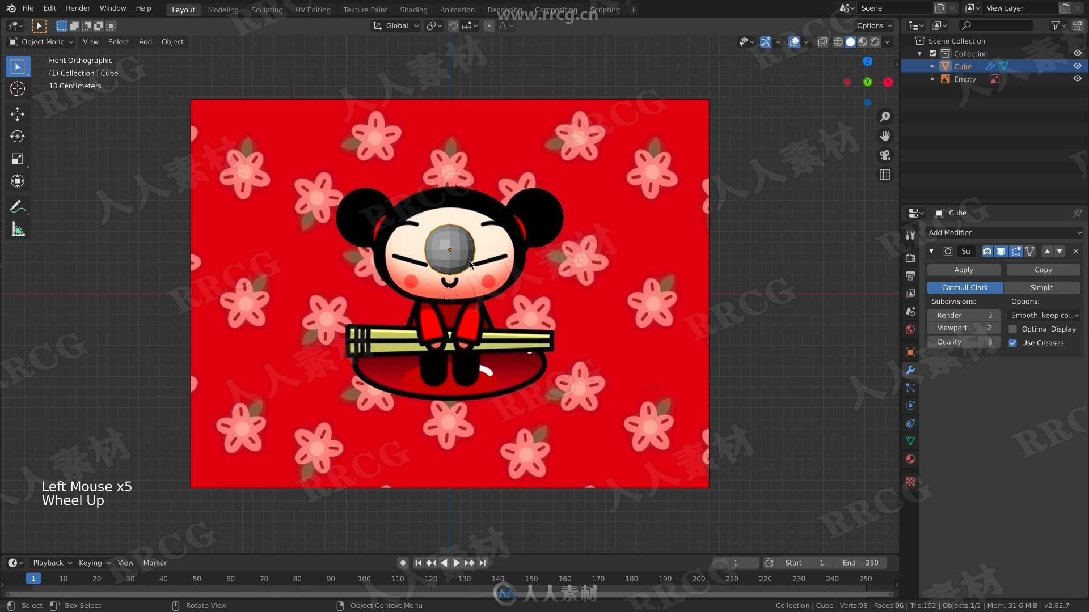The height and width of the screenshot is (612, 1089).
Task: Hide the Empty object in outliner
Action: 1077,79
